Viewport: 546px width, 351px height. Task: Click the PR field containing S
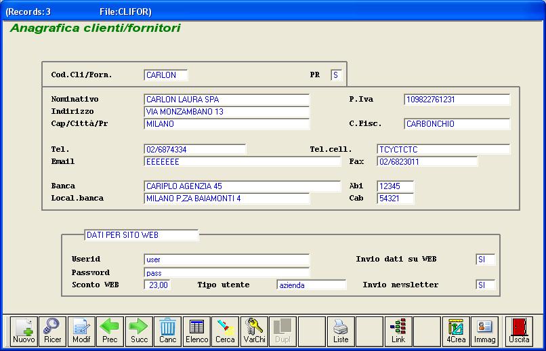click(x=337, y=75)
